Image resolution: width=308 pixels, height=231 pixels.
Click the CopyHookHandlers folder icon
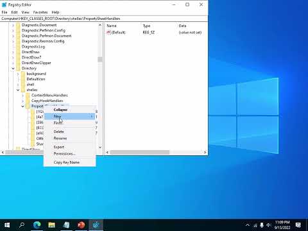click(x=28, y=101)
